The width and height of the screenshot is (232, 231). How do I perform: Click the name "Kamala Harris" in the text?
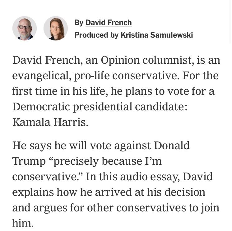[50, 122]
